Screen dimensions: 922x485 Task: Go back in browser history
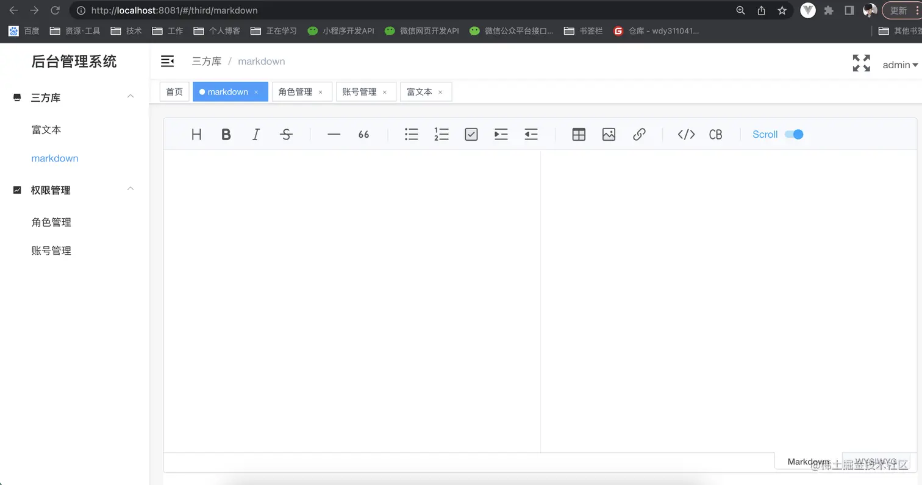tap(13, 10)
